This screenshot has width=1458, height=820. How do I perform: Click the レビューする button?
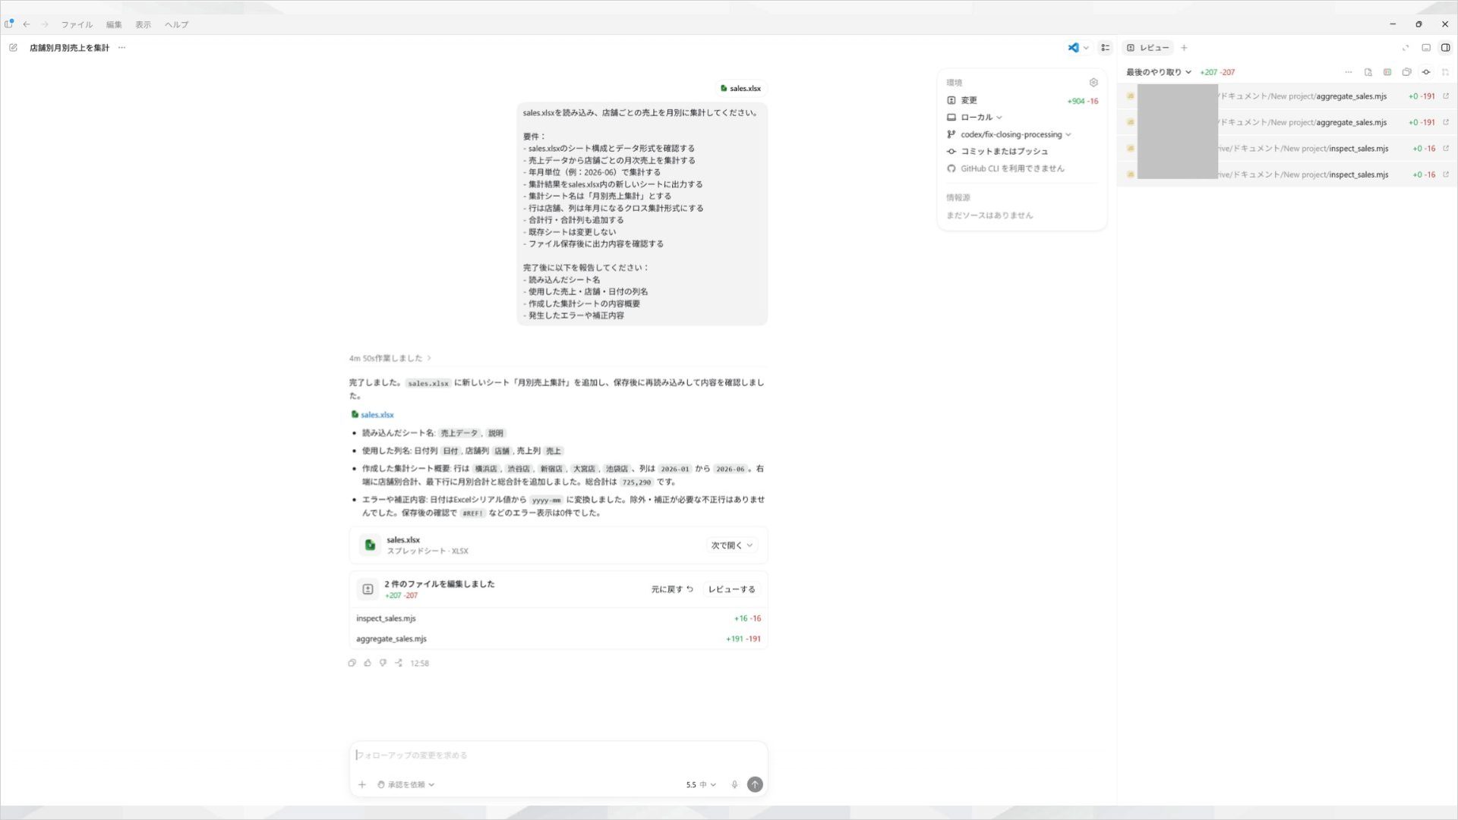coord(731,589)
